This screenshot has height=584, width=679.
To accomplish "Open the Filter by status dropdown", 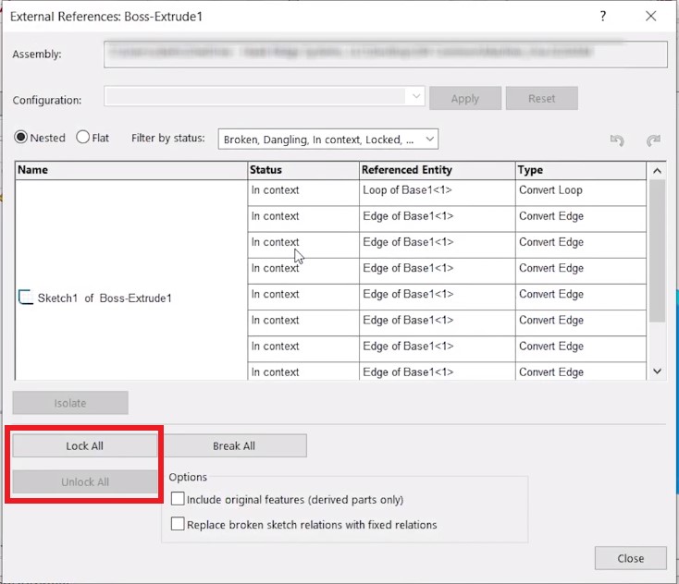I will [327, 140].
